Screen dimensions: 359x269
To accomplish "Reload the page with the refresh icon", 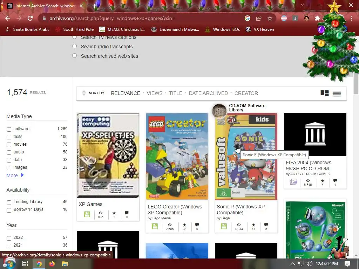I will tap(30, 18).
